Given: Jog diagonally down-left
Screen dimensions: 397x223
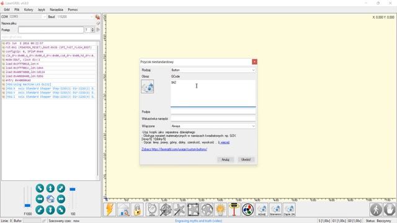Looking at the screenshot, I should [40, 210].
